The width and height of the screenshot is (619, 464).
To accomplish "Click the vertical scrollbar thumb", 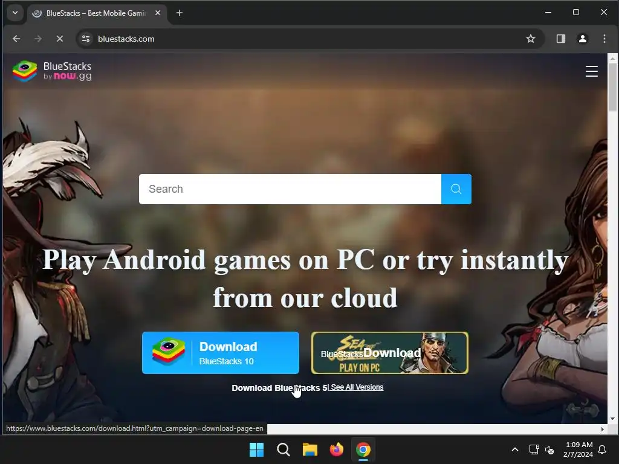I will coord(612,87).
